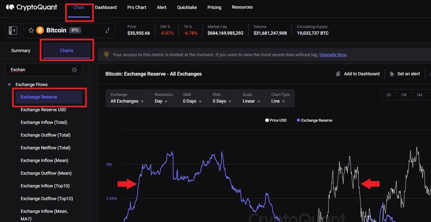Collapse the Exchange Flows group
Viewport: 431px width, 222px height.
tap(9, 85)
